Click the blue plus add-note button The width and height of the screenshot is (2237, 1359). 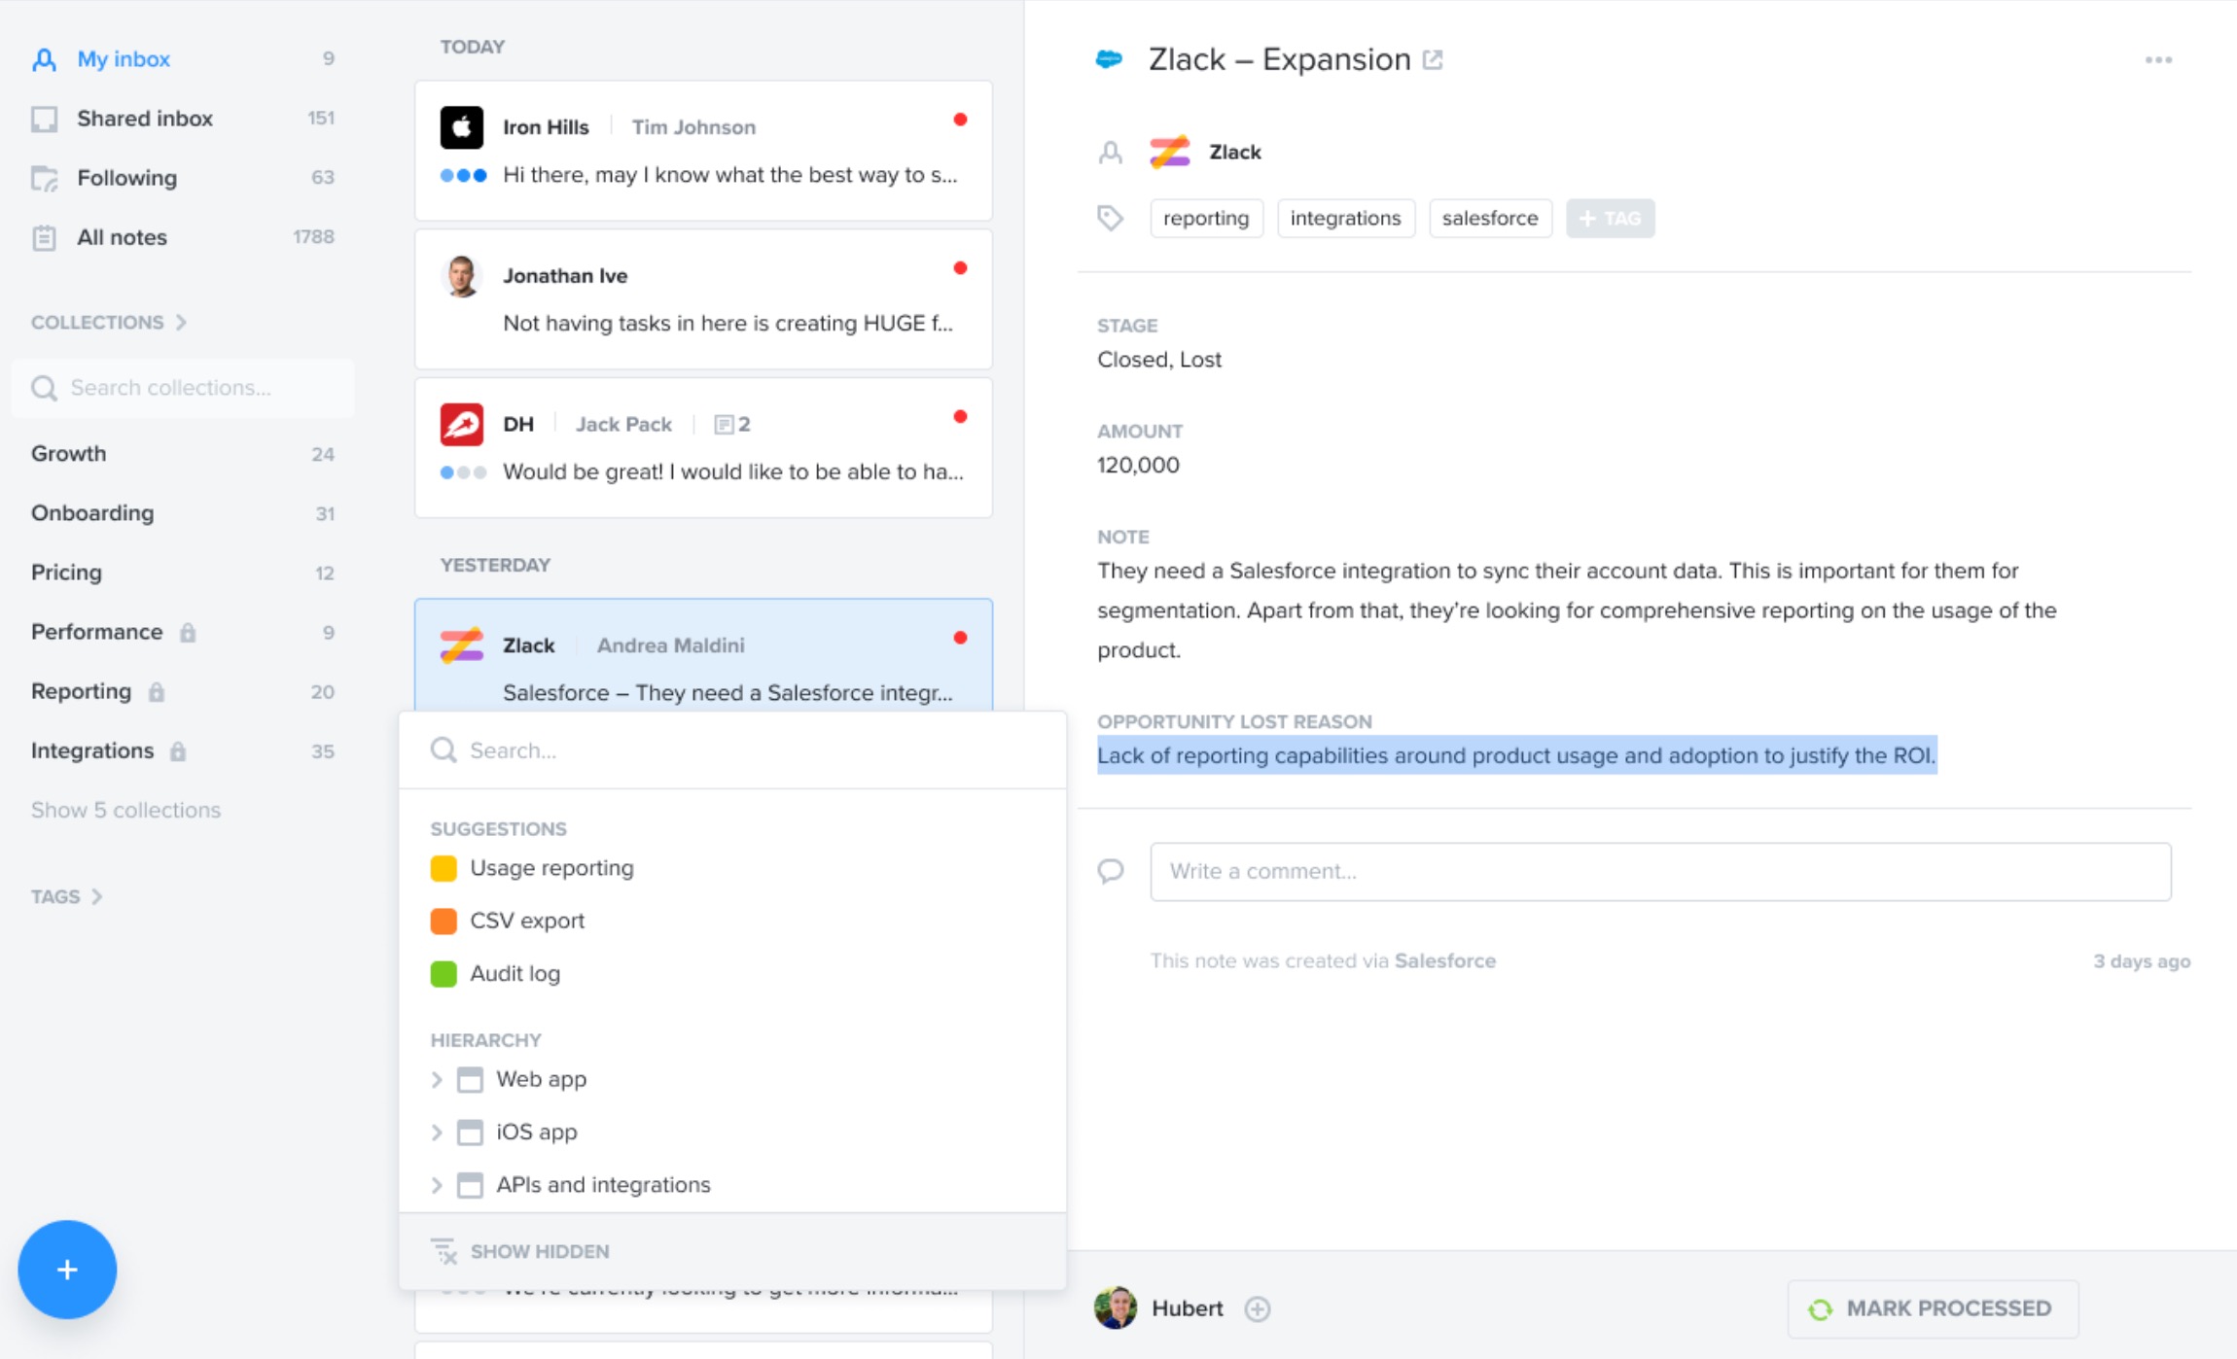(67, 1270)
